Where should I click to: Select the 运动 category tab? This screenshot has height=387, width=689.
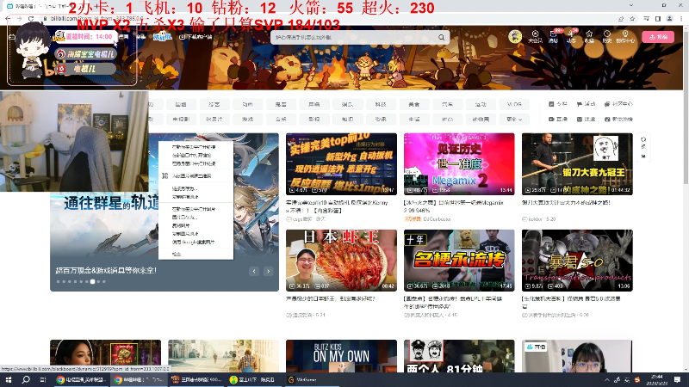481,104
